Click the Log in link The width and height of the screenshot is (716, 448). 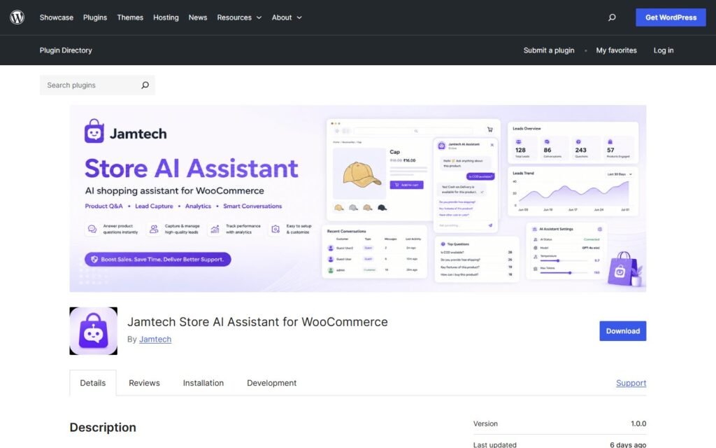[664, 50]
